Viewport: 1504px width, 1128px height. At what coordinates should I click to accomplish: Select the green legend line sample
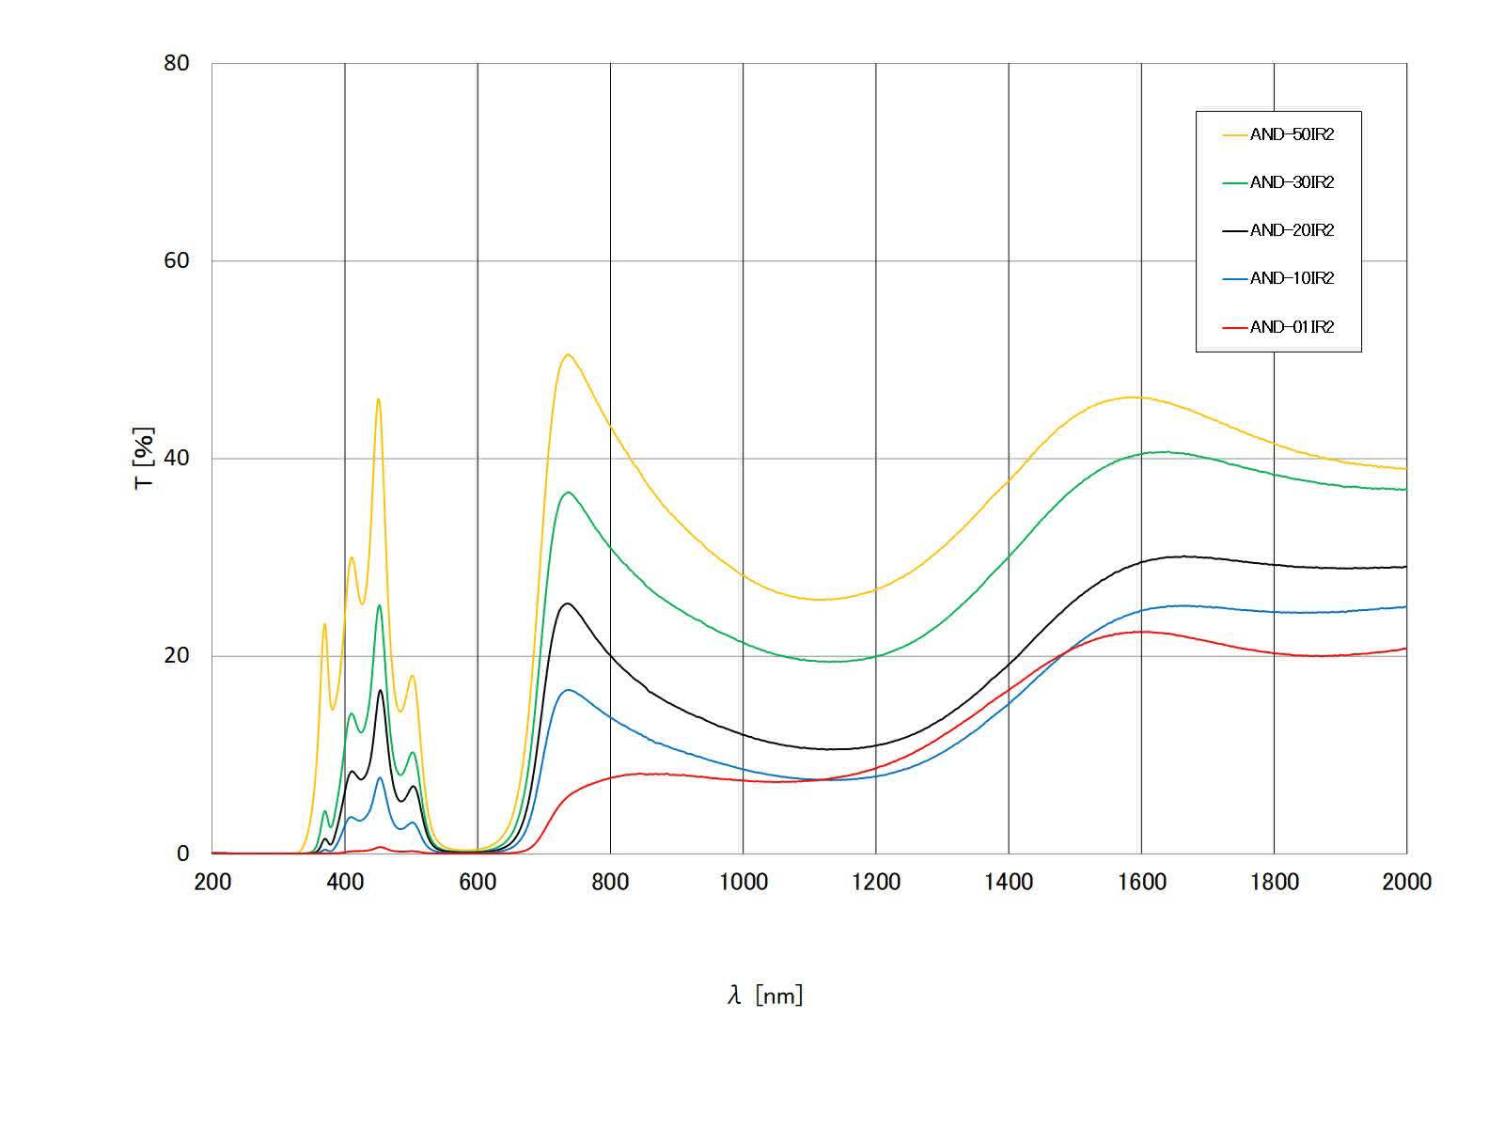click(x=1234, y=183)
